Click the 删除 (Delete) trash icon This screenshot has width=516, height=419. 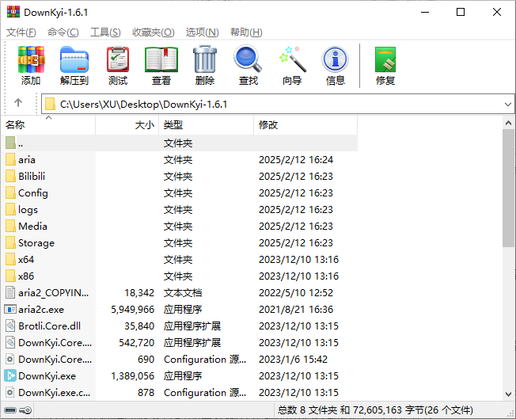[x=205, y=59]
